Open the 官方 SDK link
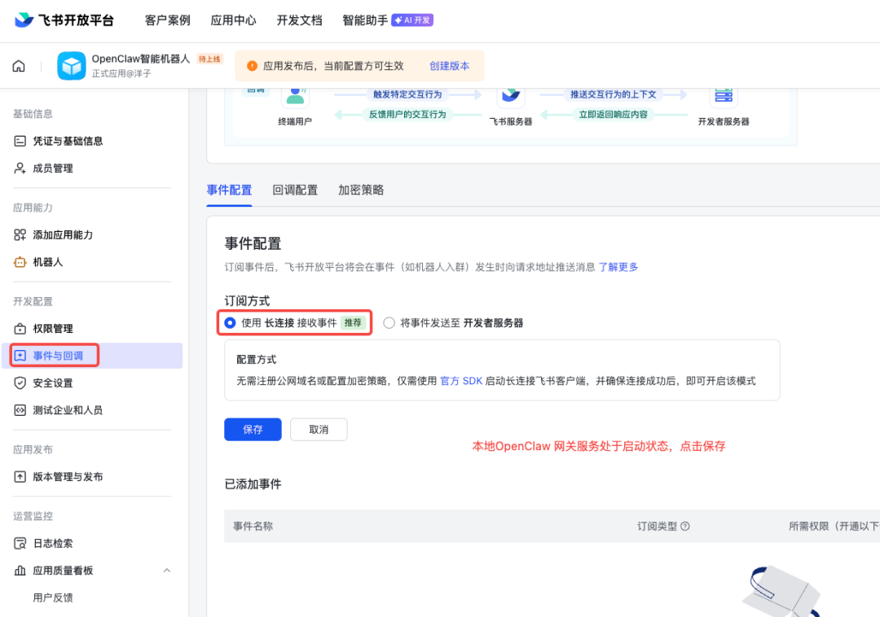 461,381
